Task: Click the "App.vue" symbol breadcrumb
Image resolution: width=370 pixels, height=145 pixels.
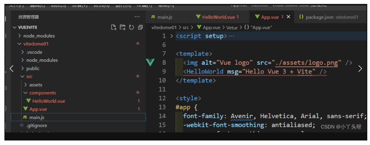Action: [258, 27]
